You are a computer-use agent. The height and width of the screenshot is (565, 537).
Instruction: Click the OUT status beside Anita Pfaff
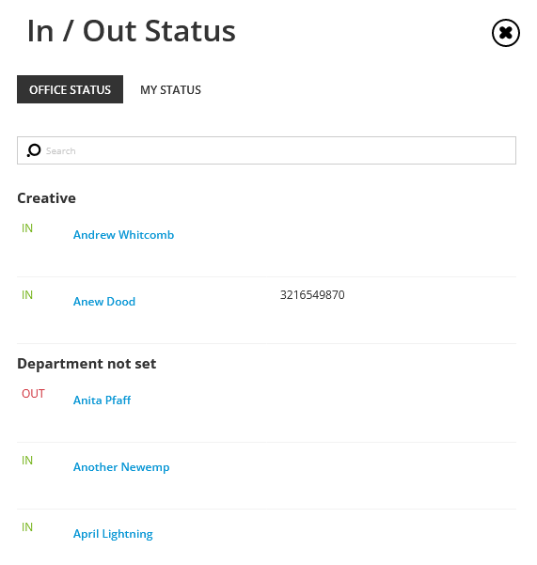[33, 394]
